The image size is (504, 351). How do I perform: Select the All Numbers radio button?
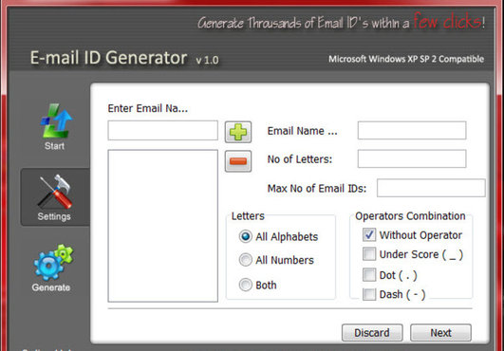(245, 260)
